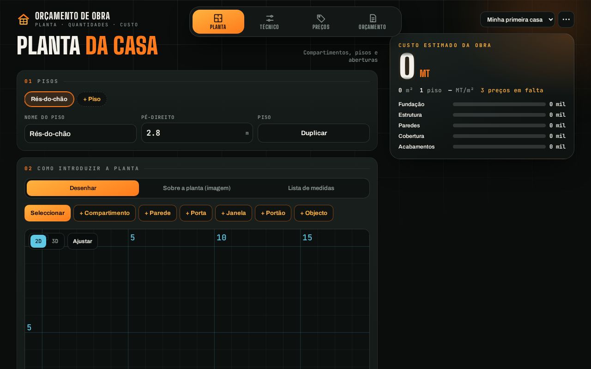The width and height of the screenshot is (591, 369).
Task: Set canvas view to 2D
Action: (x=38, y=241)
